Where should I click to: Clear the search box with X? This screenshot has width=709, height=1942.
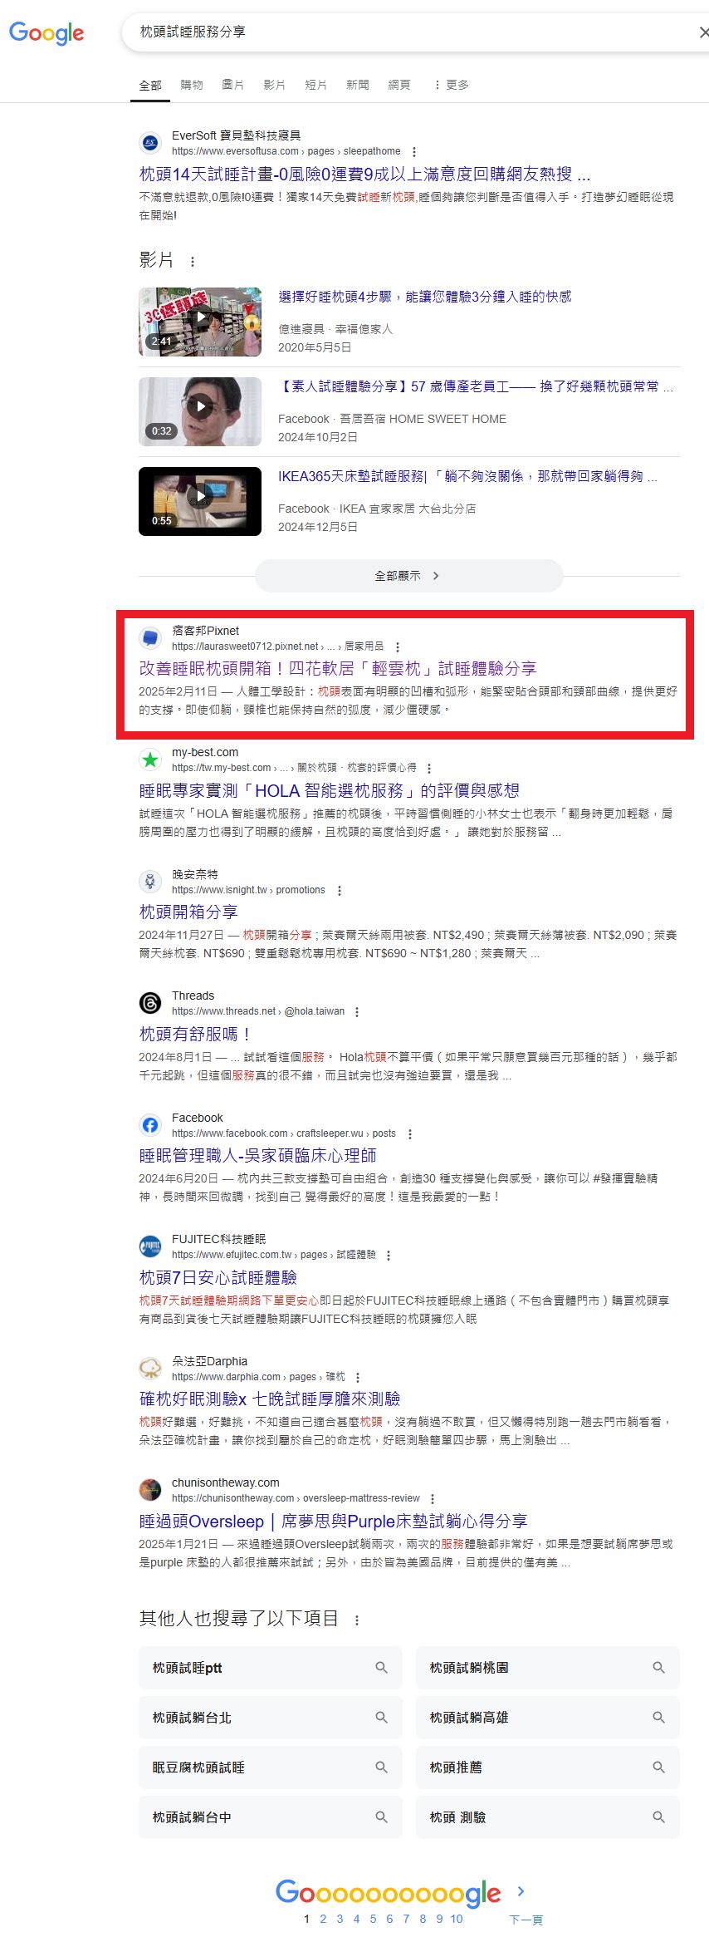pos(703,32)
